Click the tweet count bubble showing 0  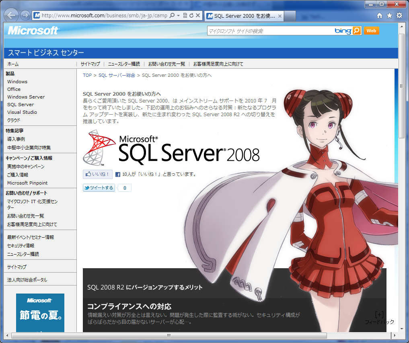point(125,188)
